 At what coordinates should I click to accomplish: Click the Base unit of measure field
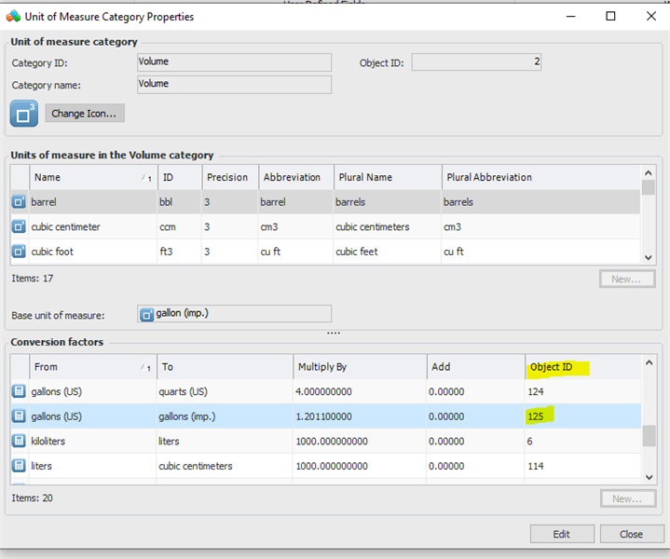234,314
